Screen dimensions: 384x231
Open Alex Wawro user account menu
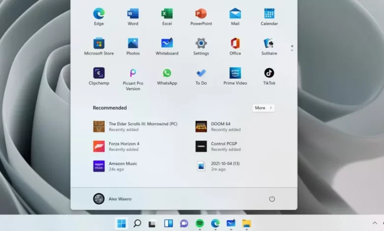click(112, 199)
